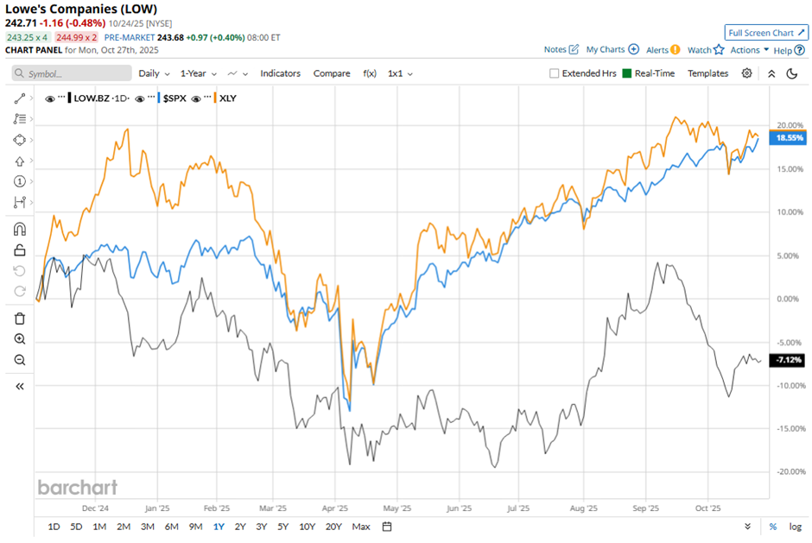Click the 18.55% price label
Viewport: 812px width, 543px height.
coord(787,137)
